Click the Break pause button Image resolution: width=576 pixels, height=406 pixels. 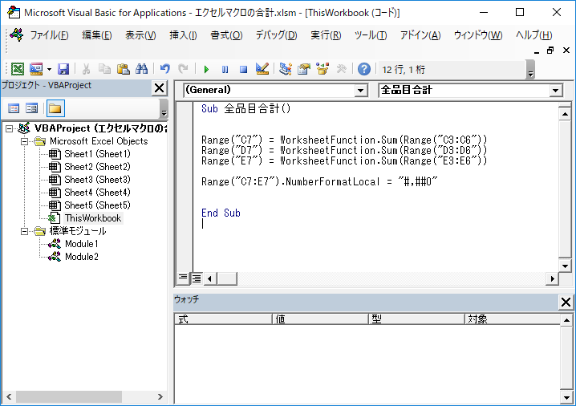click(x=225, y=69)
